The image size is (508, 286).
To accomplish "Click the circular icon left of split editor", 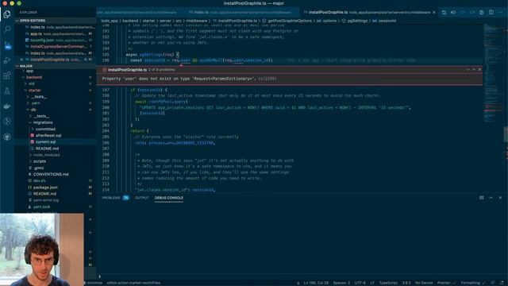I will 482,13.
